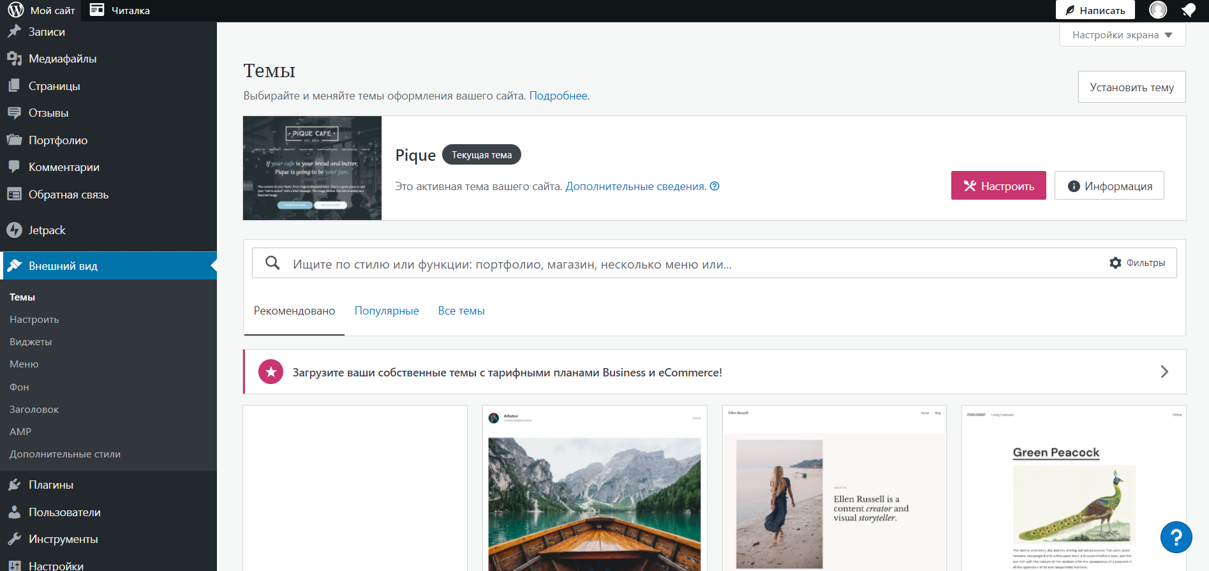Click the user avatar icon
The width and height of the screenshot is (1209, 571).
1158,10
